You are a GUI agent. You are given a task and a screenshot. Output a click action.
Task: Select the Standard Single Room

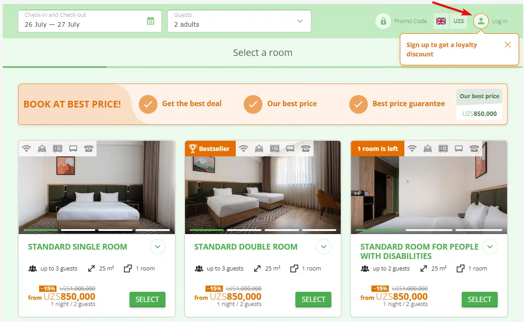pos(147,299)
